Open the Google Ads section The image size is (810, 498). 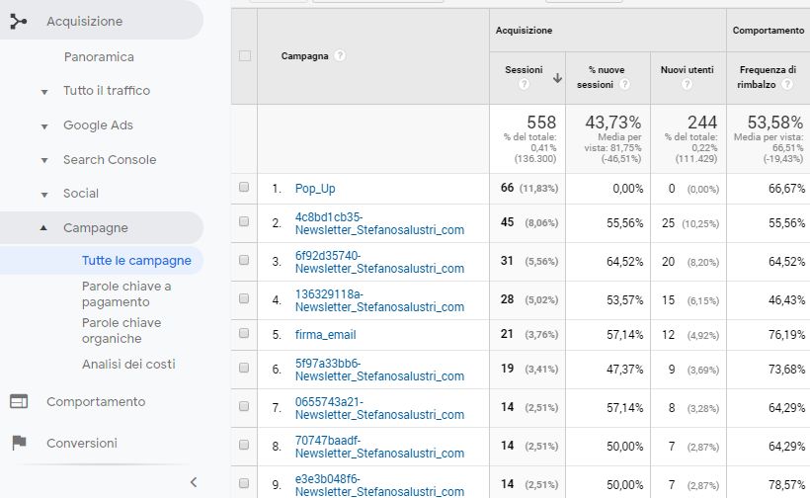(98, 125)
